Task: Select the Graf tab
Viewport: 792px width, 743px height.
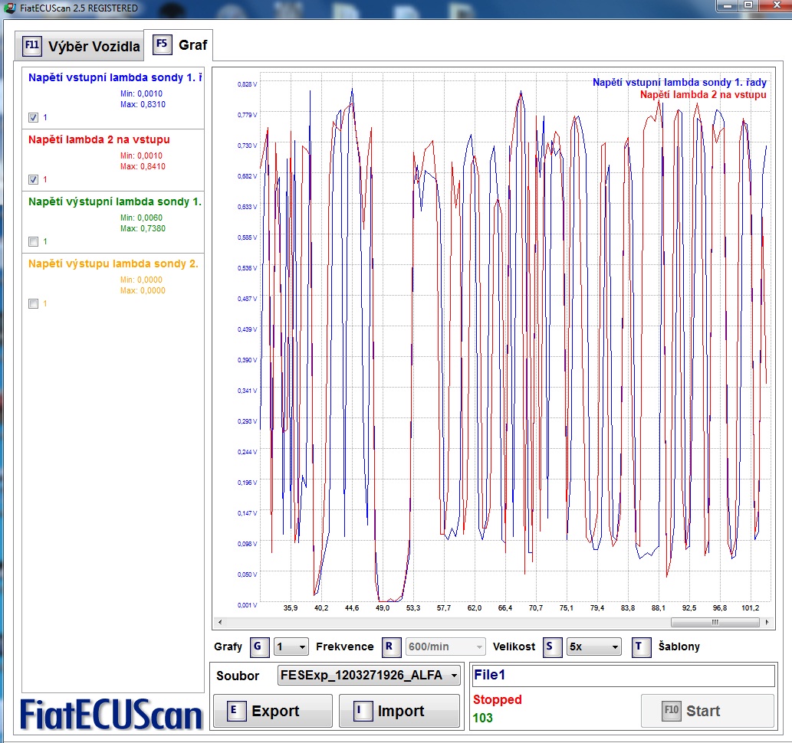Action: [192, 45]
